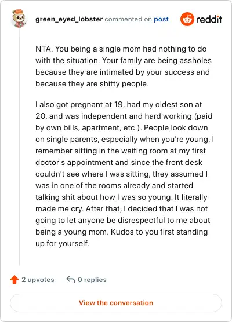Click the paragraph starting "I also got pregnant"

coord(125,174)
